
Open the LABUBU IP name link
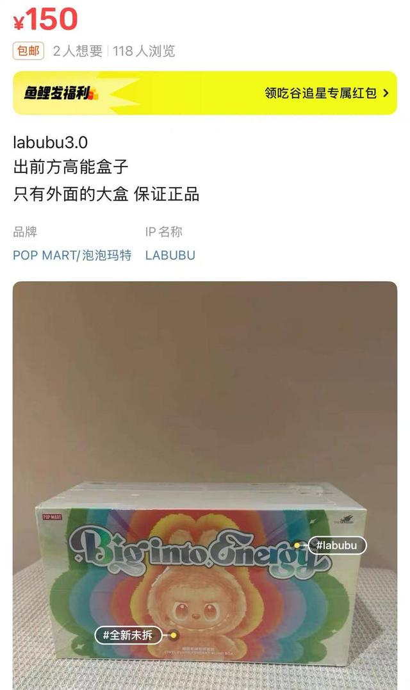[170, 255]
